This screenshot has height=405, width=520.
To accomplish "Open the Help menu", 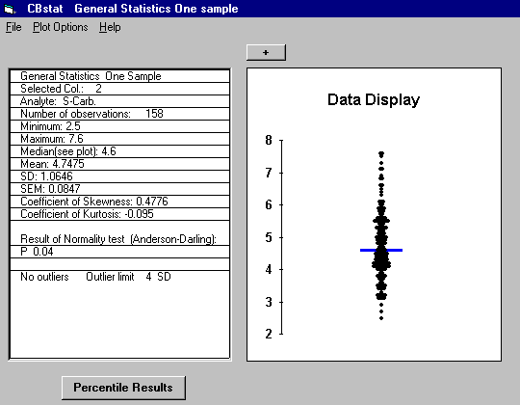I will click(x=110, y=27).
